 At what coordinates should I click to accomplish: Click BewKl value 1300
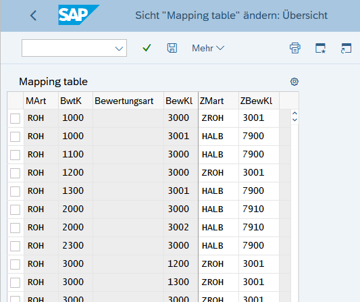point(178,282)
